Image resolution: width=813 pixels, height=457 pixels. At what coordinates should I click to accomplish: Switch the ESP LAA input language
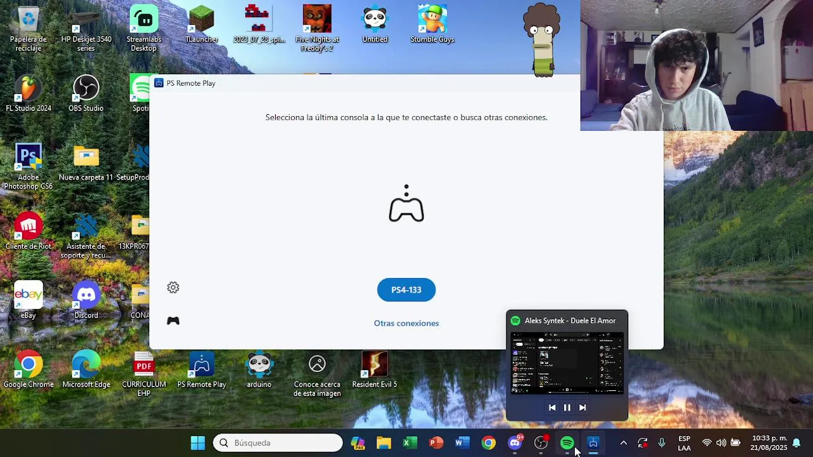pyautogui.click(x=684, y=443)
